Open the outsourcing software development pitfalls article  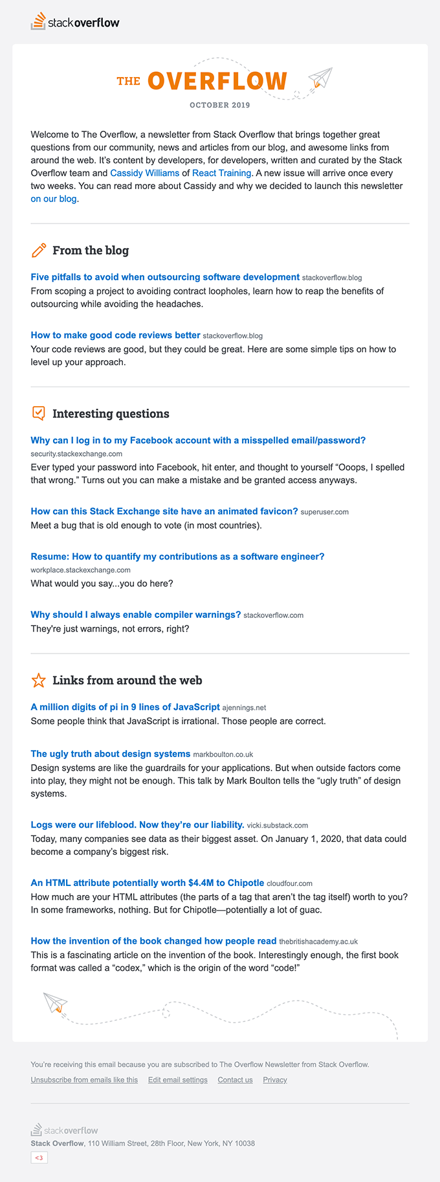click(165, 277)
